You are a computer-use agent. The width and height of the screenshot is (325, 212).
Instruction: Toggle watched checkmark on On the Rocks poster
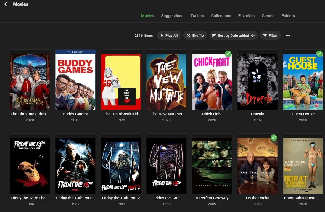tap(274, 137)
